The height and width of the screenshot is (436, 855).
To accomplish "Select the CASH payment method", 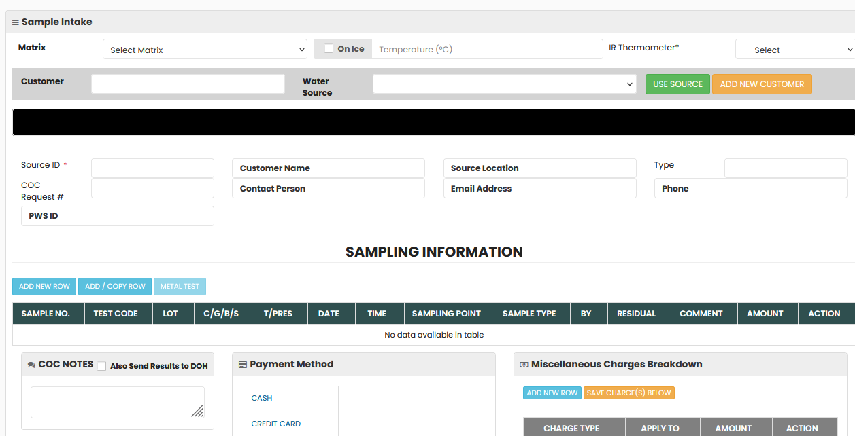I will tap(262, 398).
